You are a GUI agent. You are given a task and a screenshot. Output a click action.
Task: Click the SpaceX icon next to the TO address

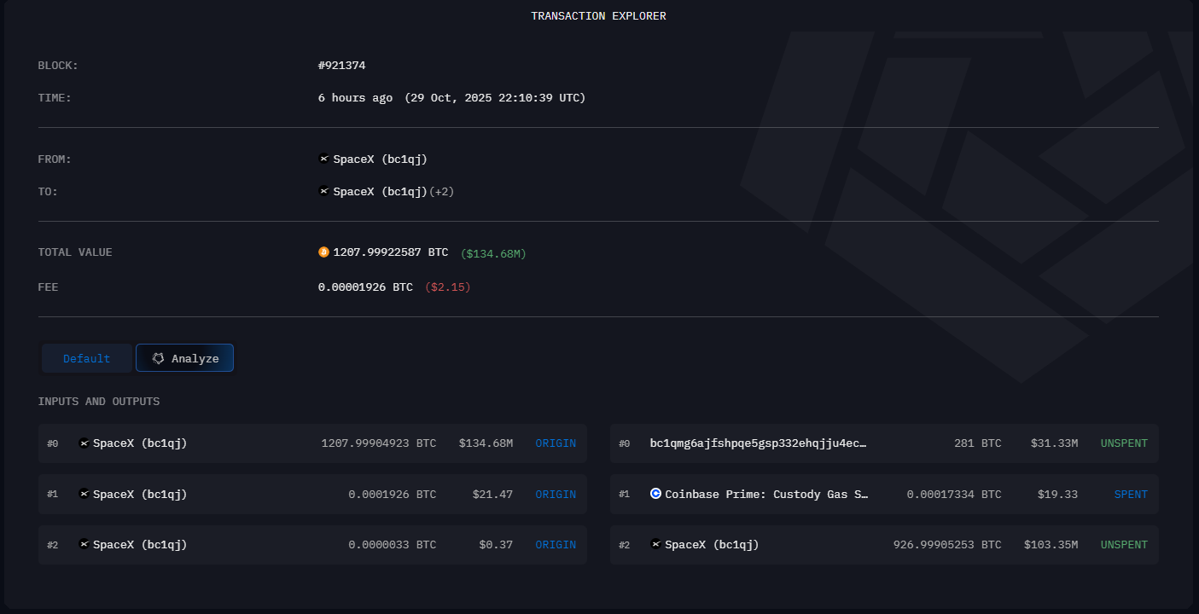tap(323, 191)
